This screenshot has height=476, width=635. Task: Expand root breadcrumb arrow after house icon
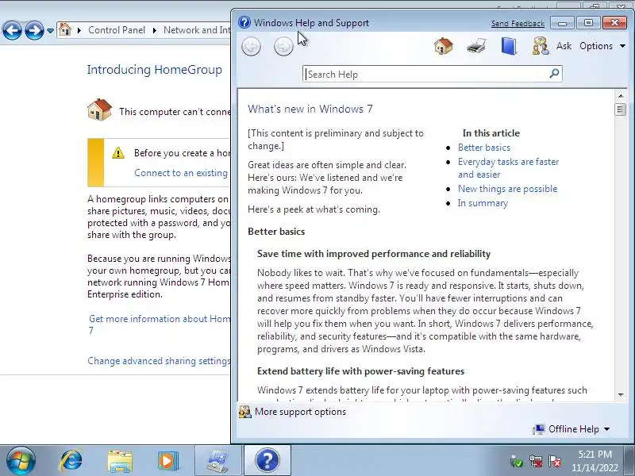[79, 30]
